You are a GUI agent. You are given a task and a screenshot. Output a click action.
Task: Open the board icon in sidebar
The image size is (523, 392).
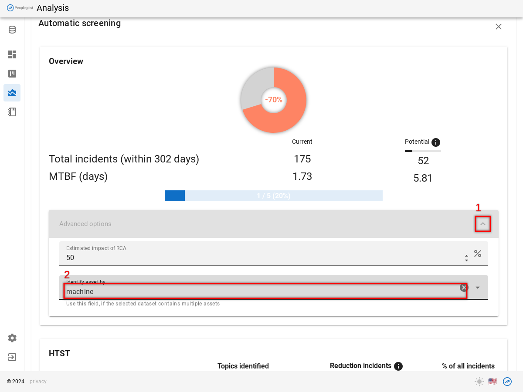[x=12, y=74]
